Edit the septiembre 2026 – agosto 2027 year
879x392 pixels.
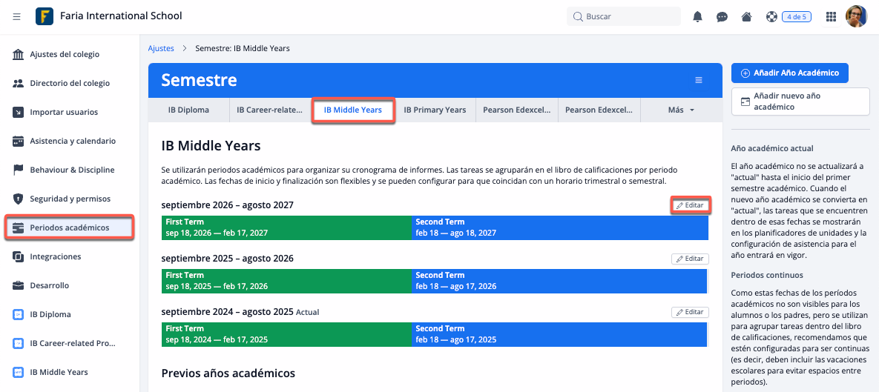tap(690, 205)
